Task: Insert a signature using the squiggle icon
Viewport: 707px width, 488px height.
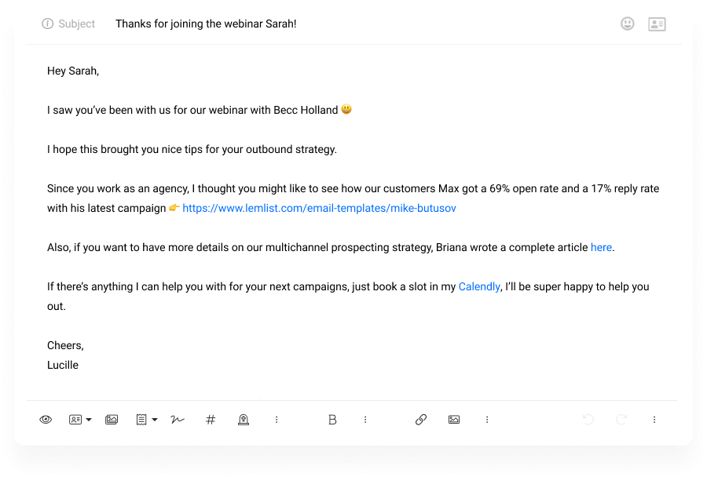Action: (x=178, y=420)
